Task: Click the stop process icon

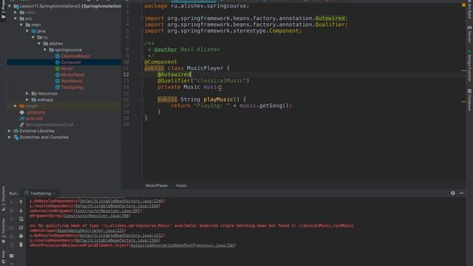Action: click(12, 211)
